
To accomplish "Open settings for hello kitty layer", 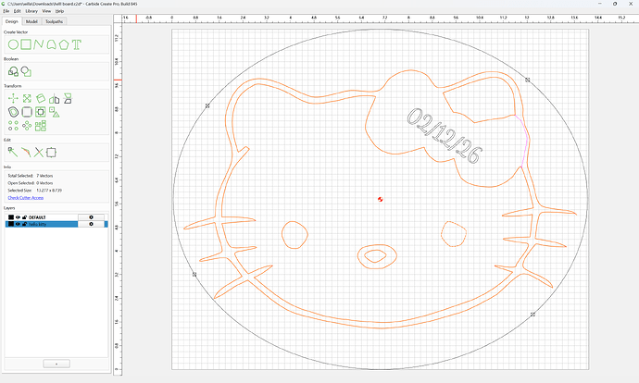I will 91,224.
